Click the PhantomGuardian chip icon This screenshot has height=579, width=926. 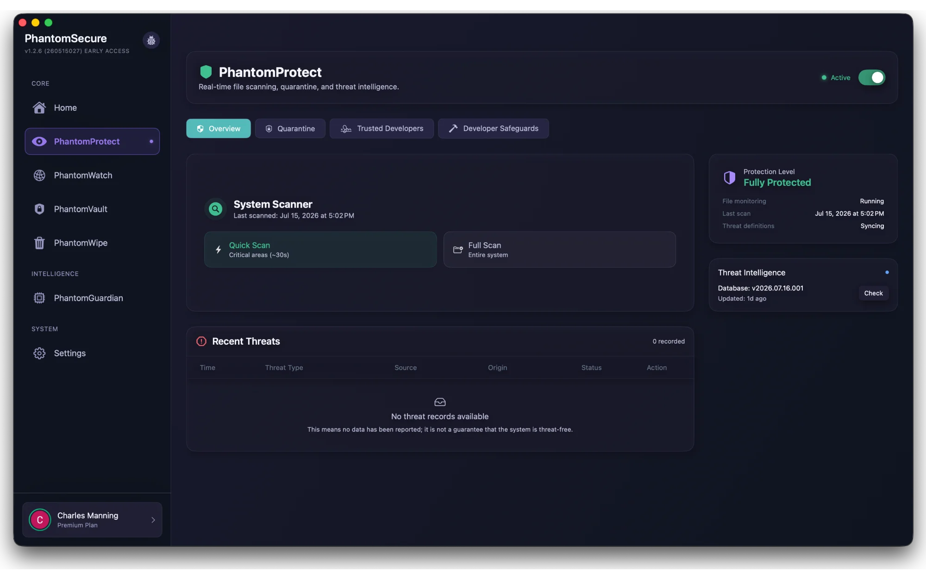coord(39,298)
